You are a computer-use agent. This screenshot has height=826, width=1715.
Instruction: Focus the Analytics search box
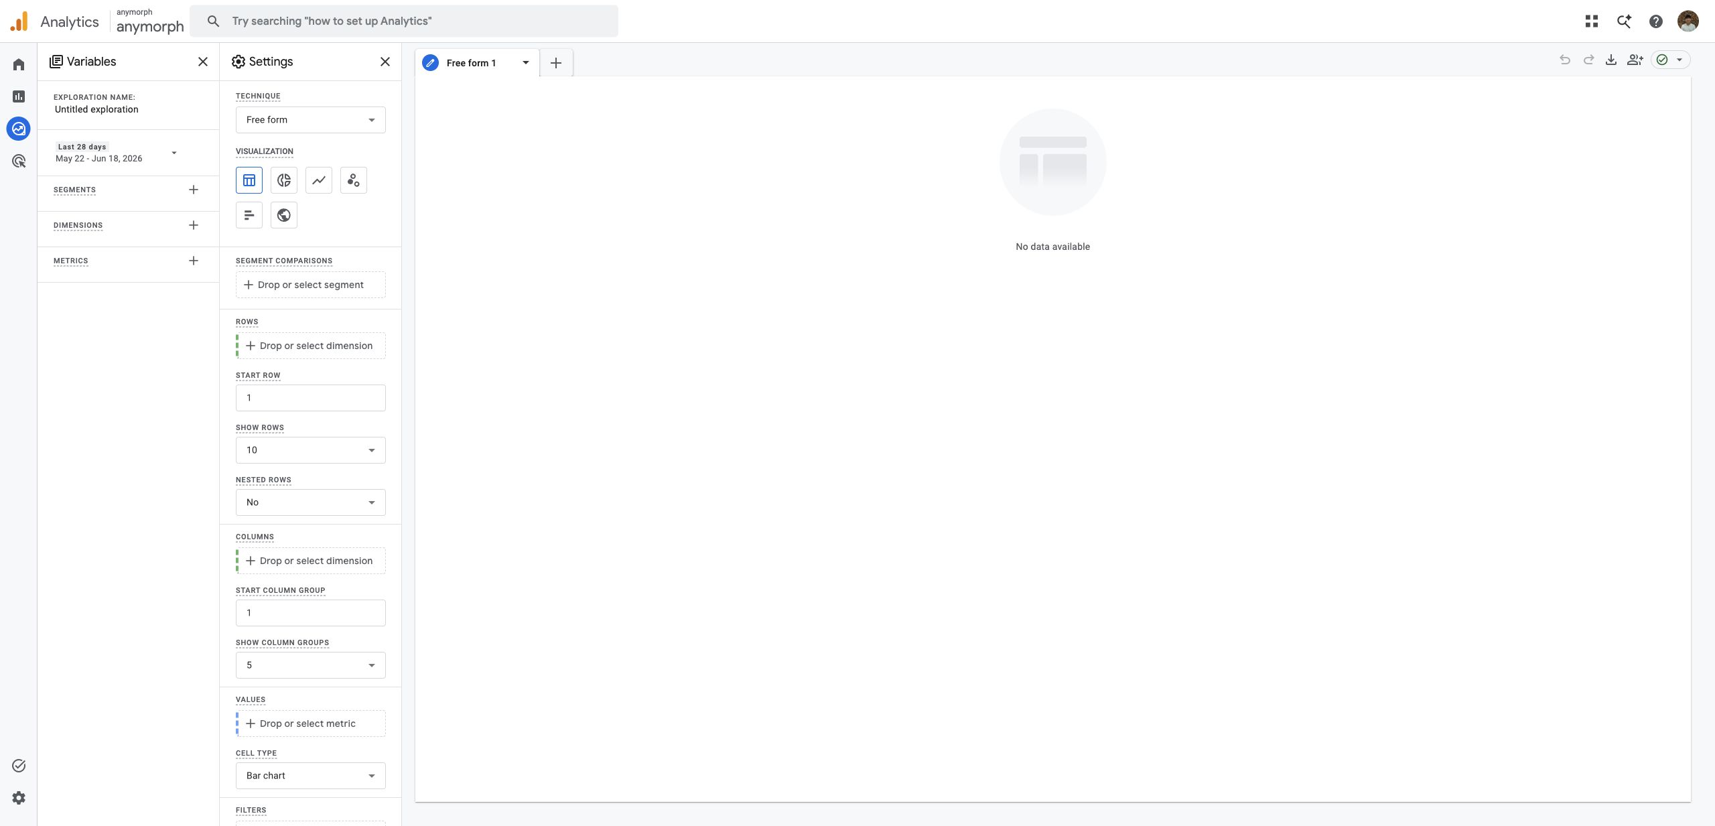click(404, 21)
